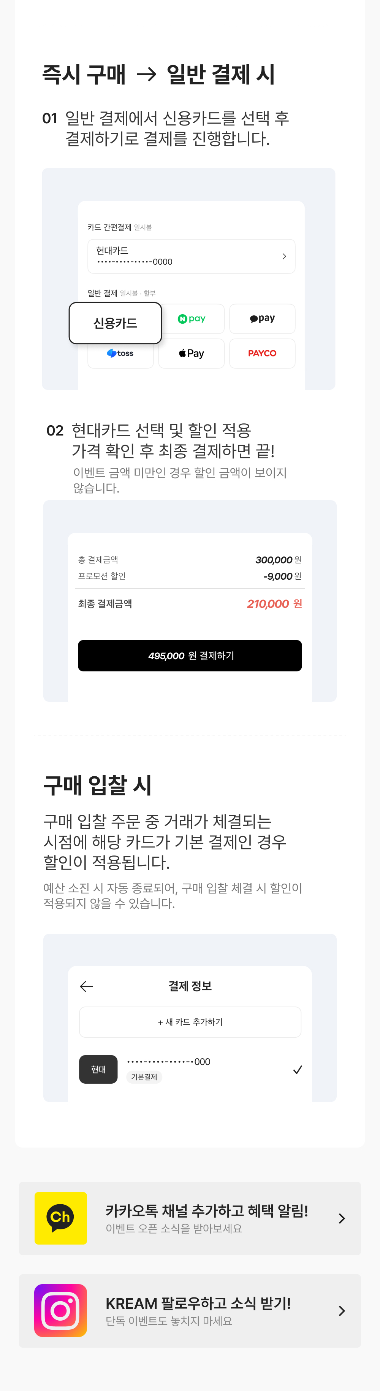This screenshot has height=1391, width=380.
Task: Open the KREAM 팔로우하고 소식 받기 link
Action: 198,1304
